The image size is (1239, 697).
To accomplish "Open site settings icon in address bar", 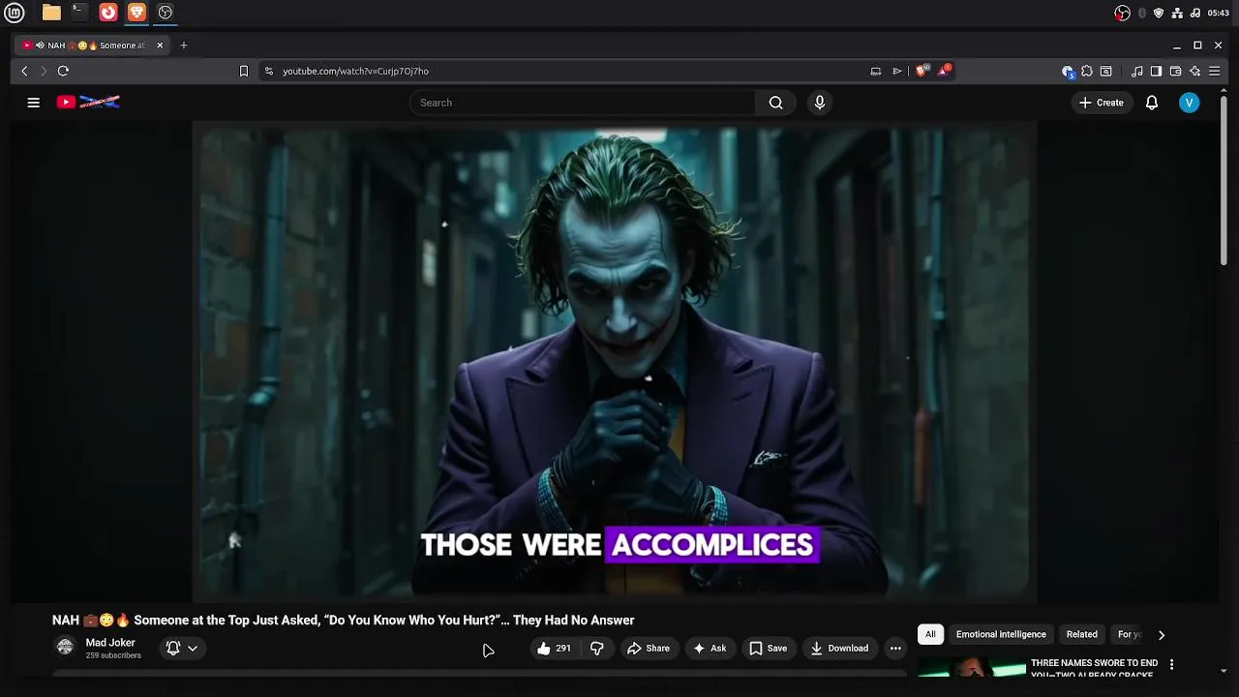I will pos(269,71).
